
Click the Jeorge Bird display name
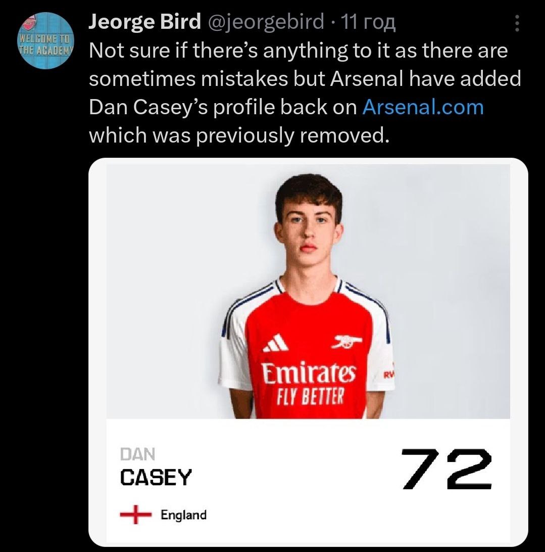144,21
